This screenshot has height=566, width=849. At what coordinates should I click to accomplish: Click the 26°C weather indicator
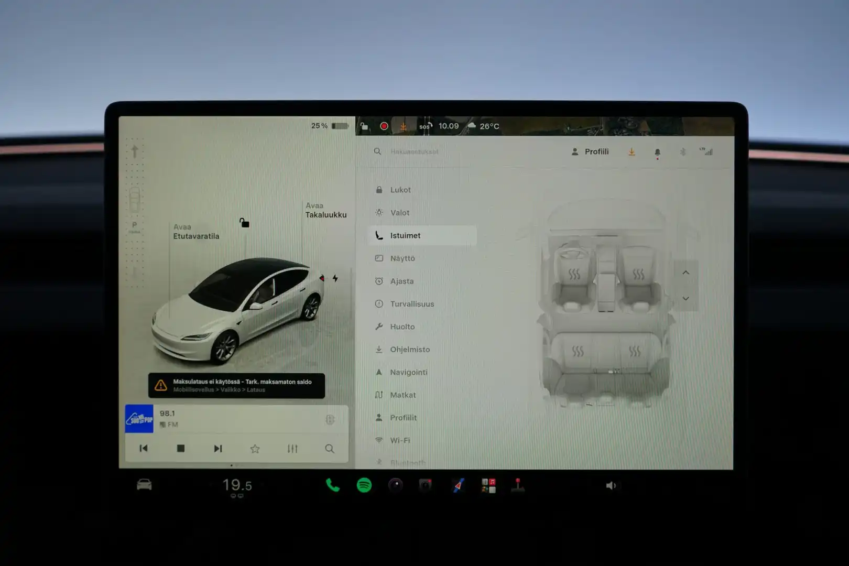point(483,126)
